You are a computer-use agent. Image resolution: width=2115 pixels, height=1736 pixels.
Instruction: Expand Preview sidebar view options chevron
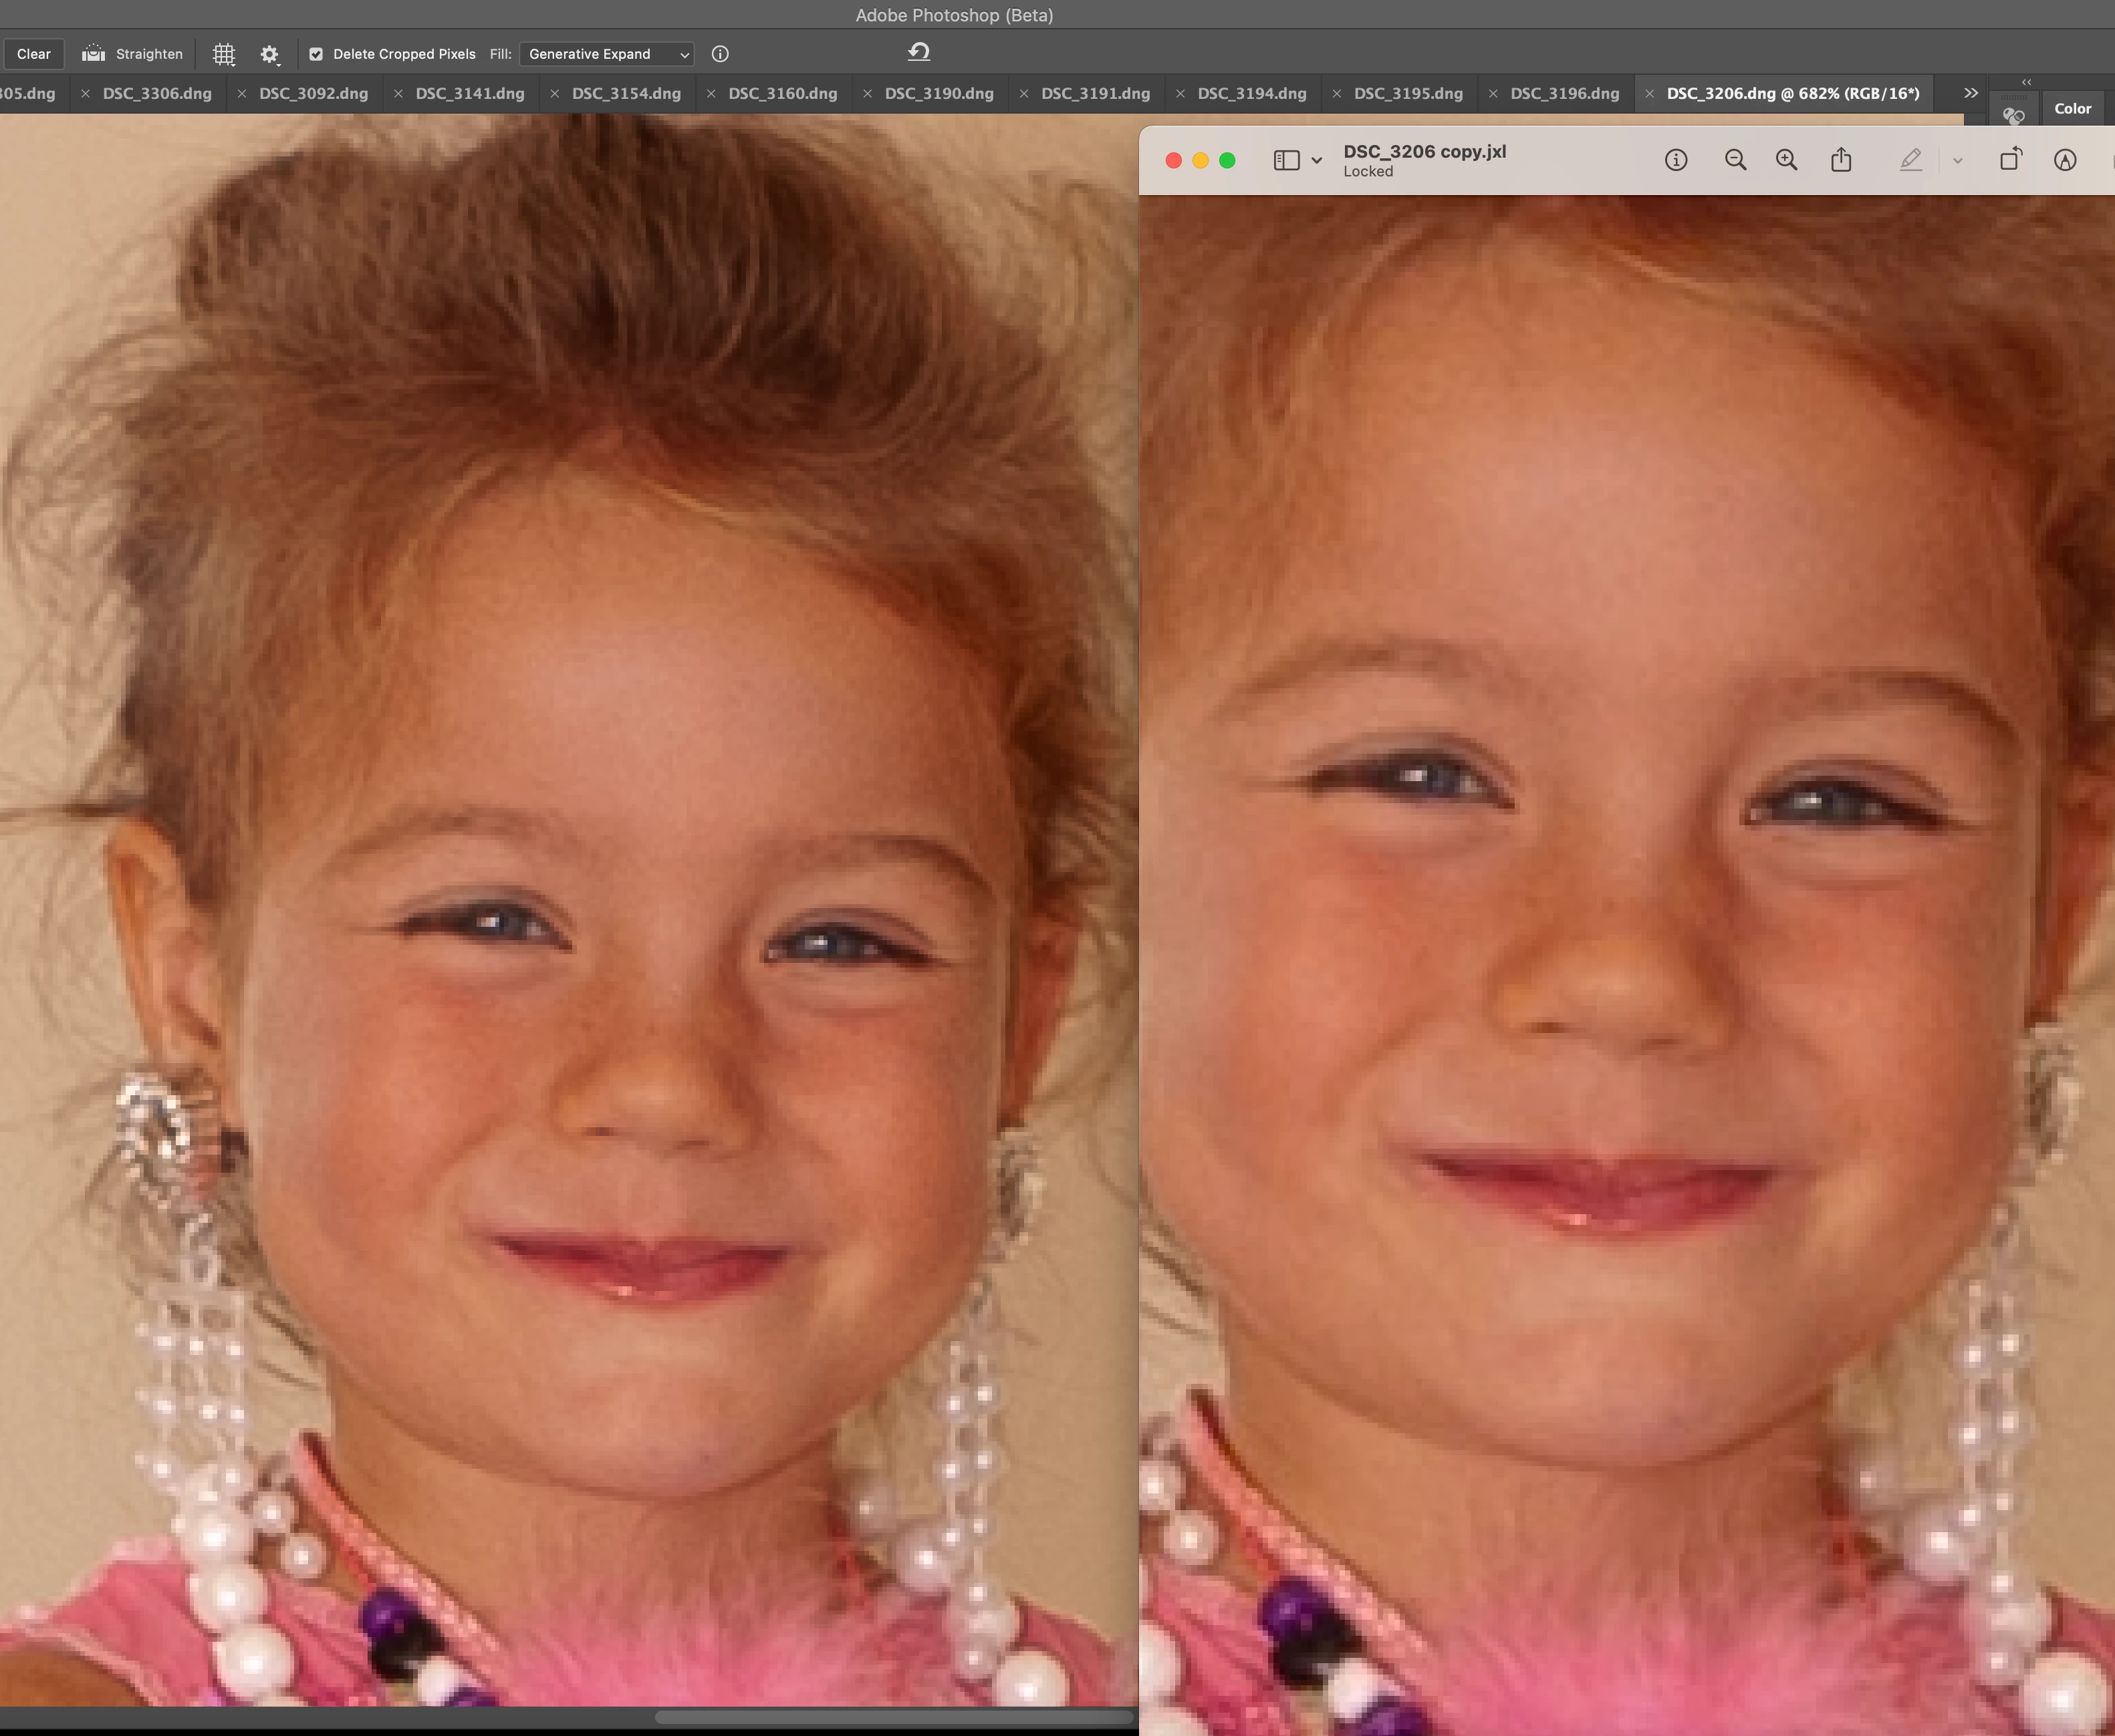pyautogui.click(x=1317, y=160)
